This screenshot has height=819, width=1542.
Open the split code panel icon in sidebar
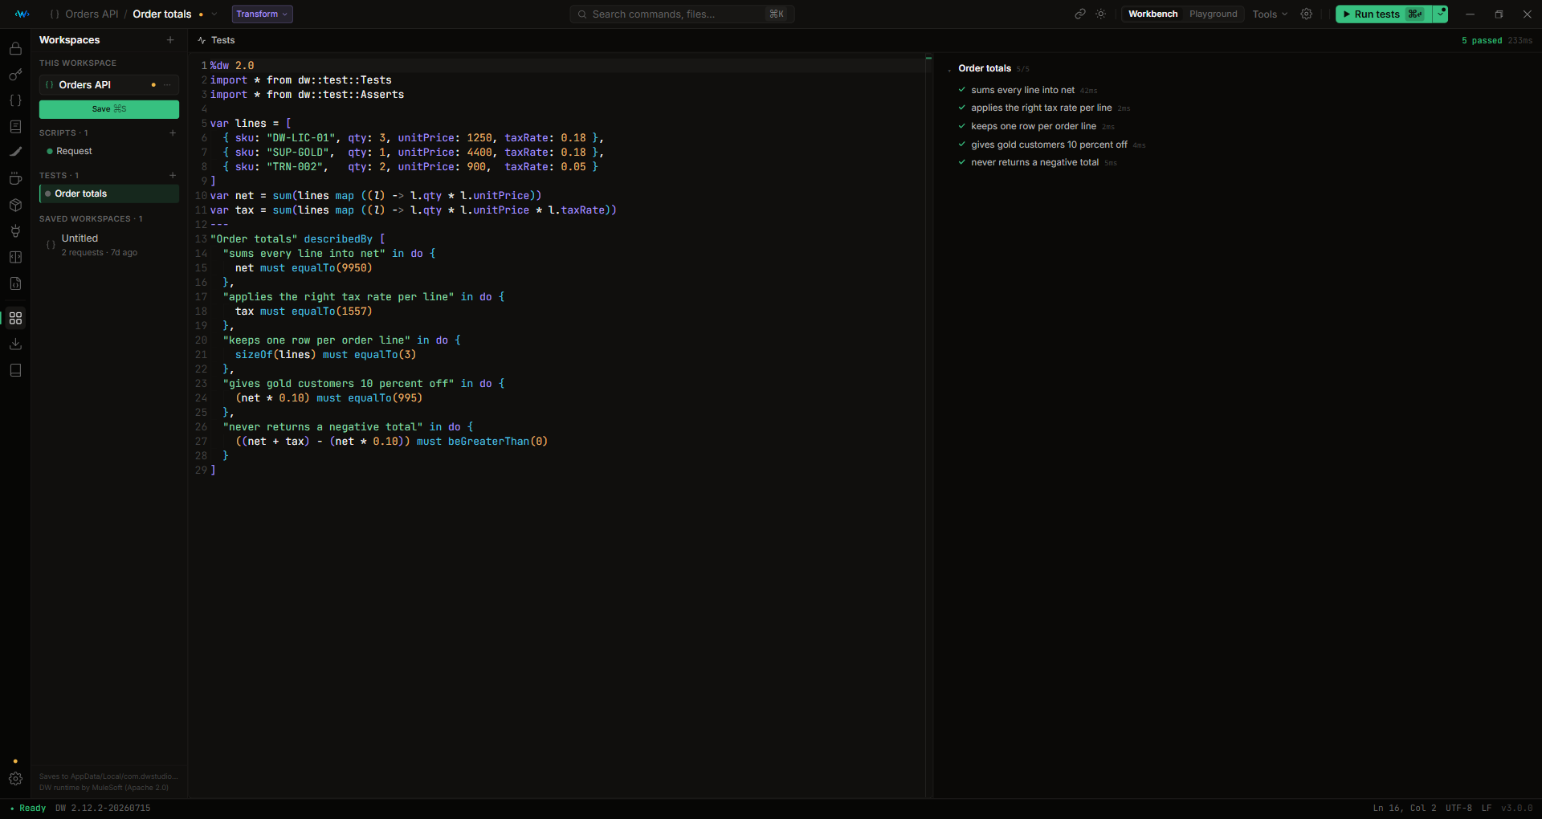coord(15,258)
